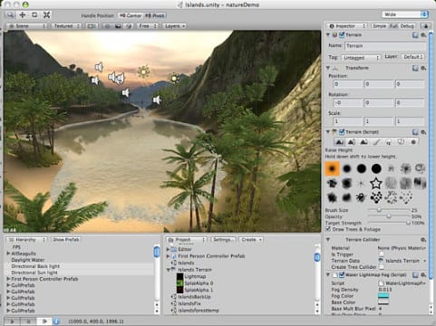The width and height of the screenshot is (436, 326).
Task: Select the view (magnifier) tool in top toolbar
Action: click(10, 14)
